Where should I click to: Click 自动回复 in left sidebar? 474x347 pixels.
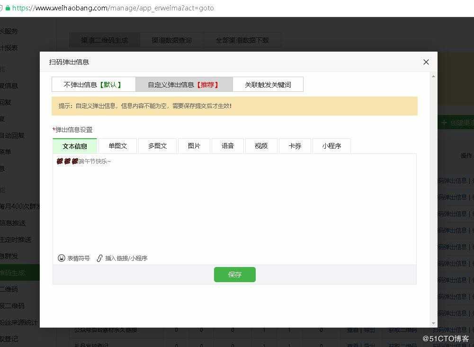(12, 135)
